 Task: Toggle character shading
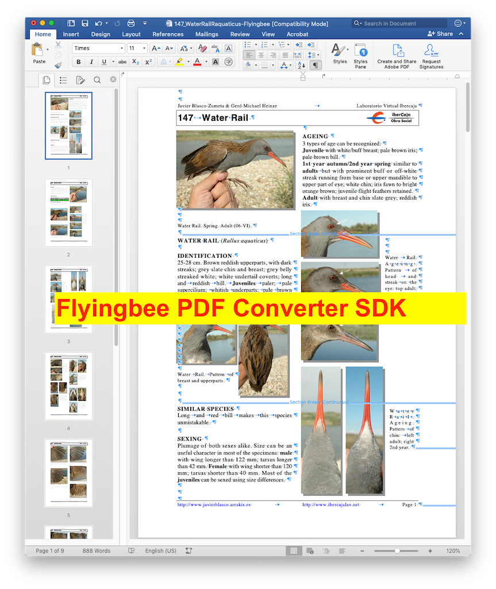(216, 62)
